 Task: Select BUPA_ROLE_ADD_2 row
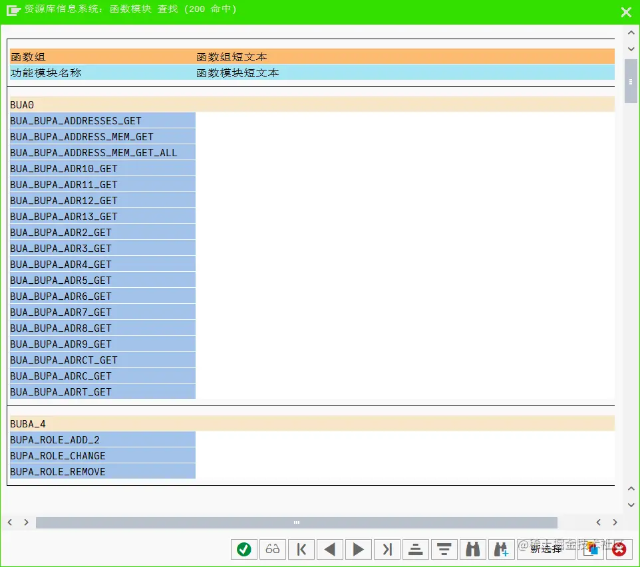click(x=102, y=440)
